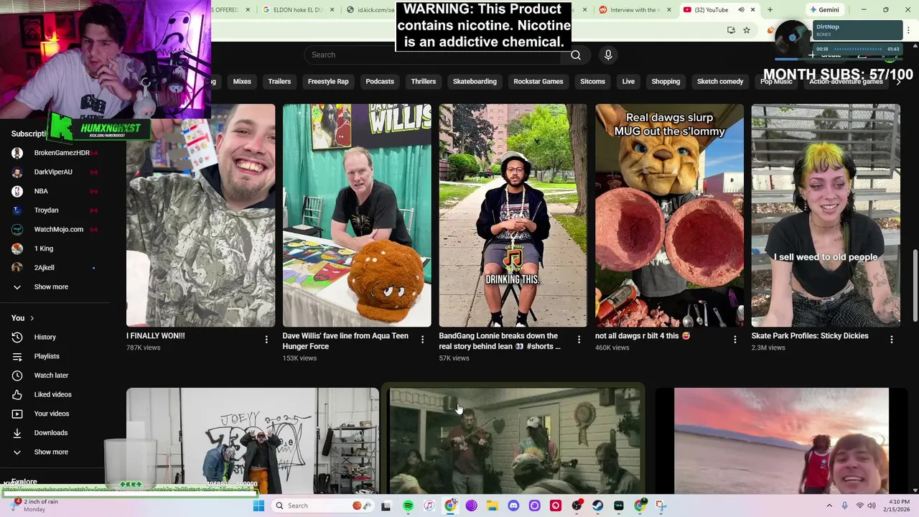Image resolution: width=919 pixels, height=517 pixels.
Task: Open Steam from the taskbar
Action: coord(597,506)
